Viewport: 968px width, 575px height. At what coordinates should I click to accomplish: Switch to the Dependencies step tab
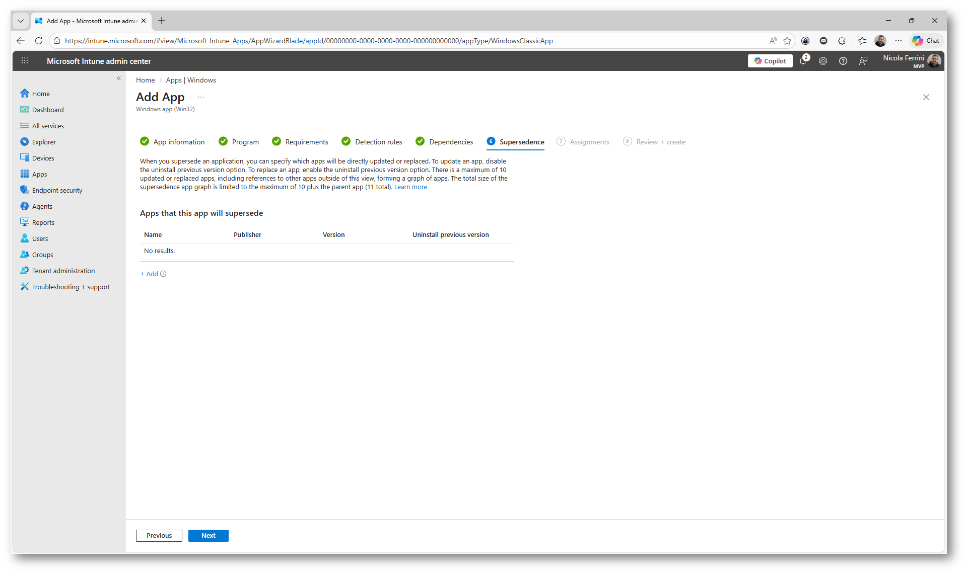pyautogui.click(x=451, y=142)
